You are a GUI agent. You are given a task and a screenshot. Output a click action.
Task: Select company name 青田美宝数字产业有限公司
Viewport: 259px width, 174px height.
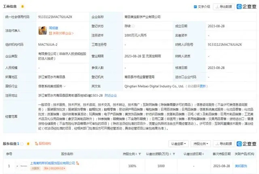click(142, 17)
